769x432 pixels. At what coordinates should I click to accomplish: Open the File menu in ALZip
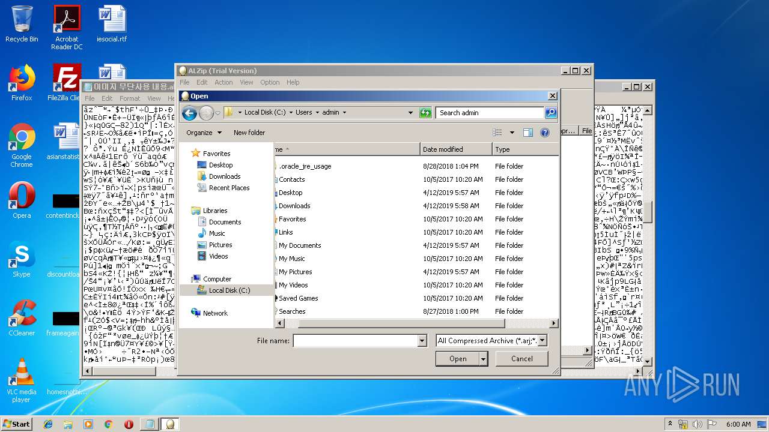184,82
